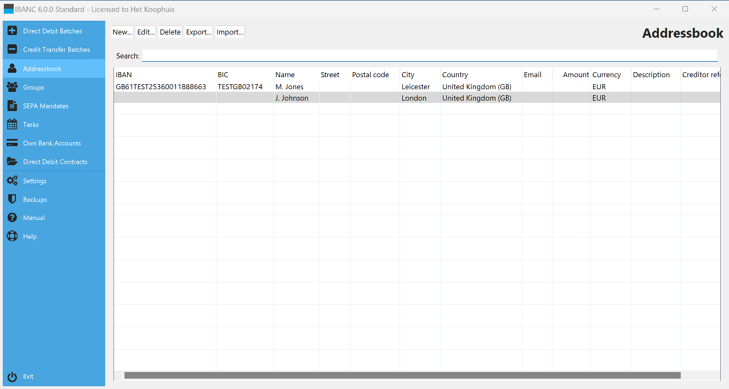Click the New... button
The height and width of the screenshot is (389, 729).
(122, 32)
